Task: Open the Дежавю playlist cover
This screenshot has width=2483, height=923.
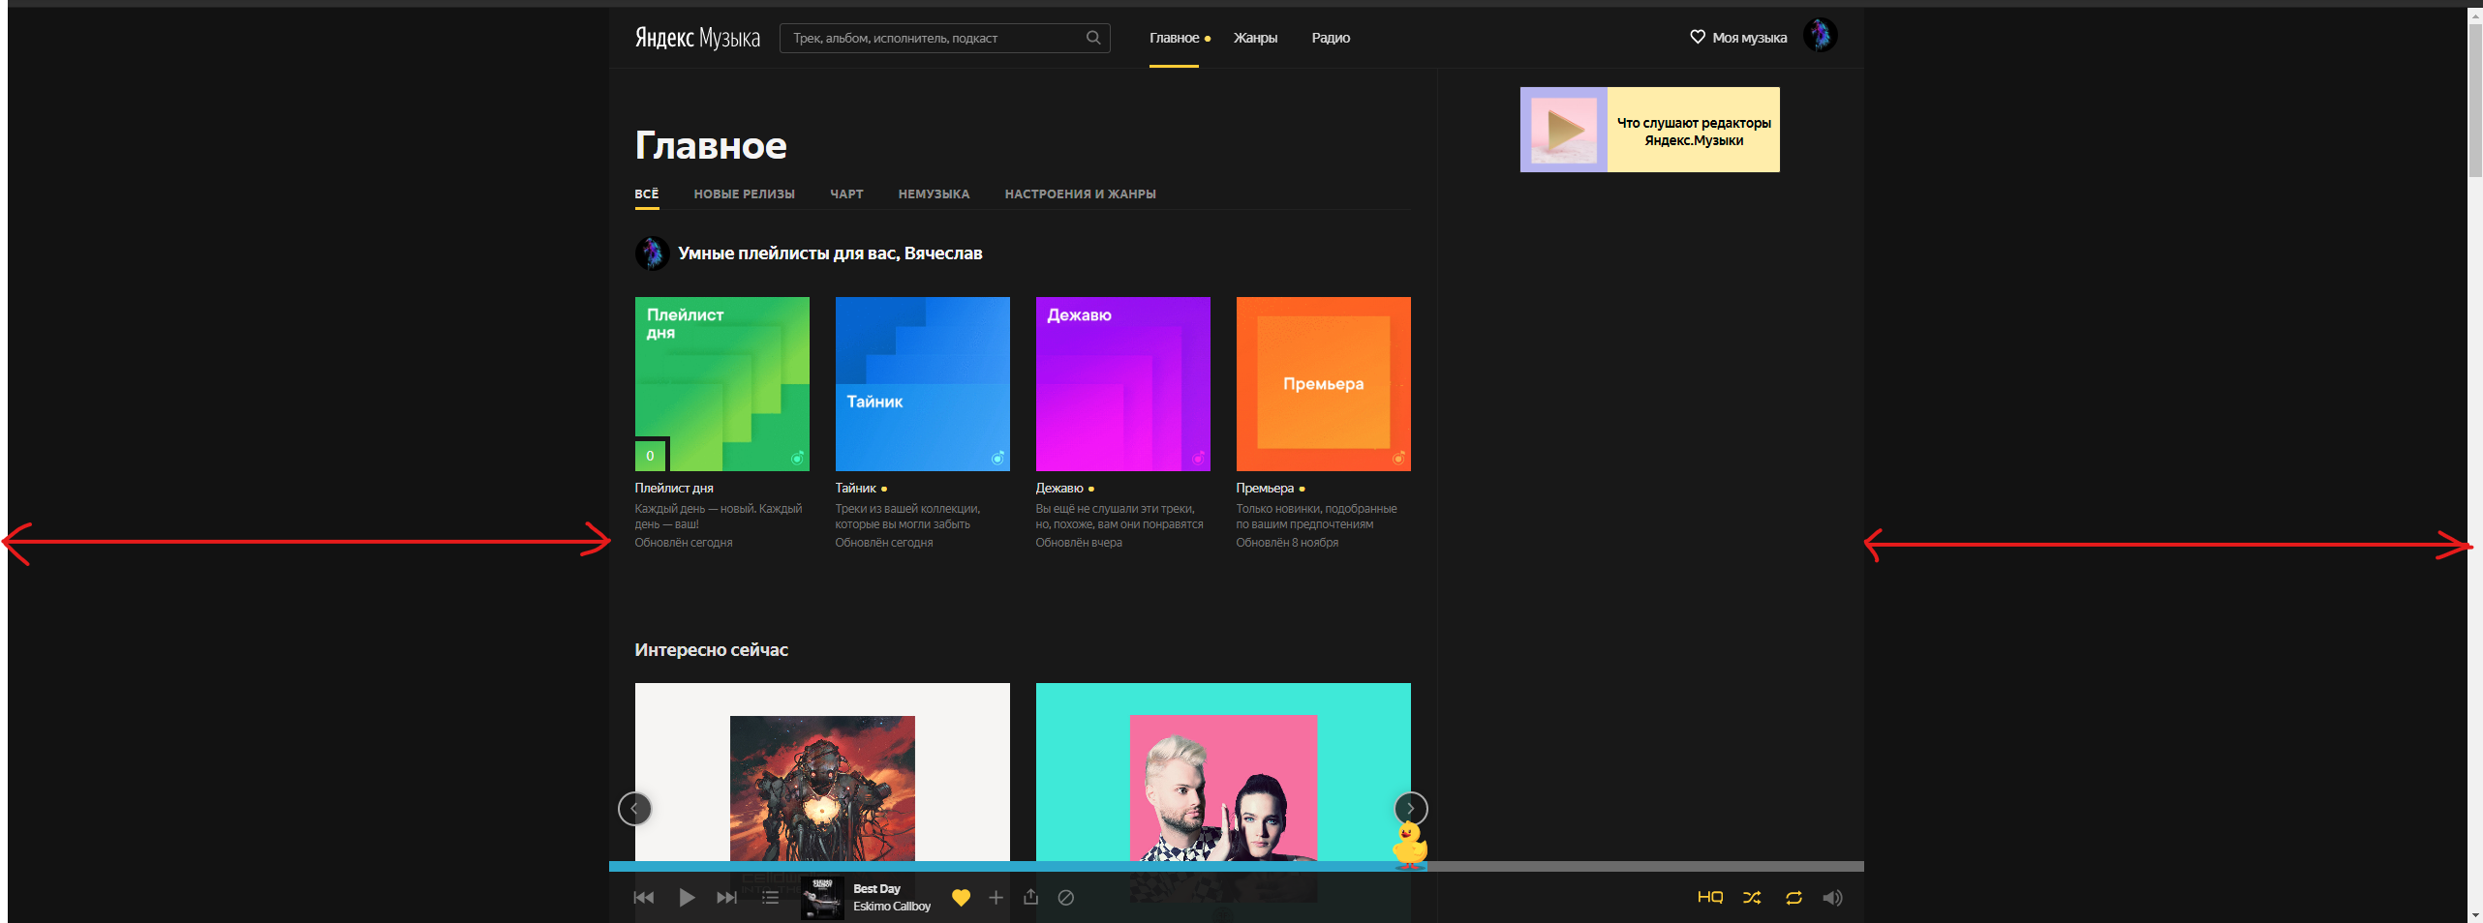Action: [x=1122, y=384]
